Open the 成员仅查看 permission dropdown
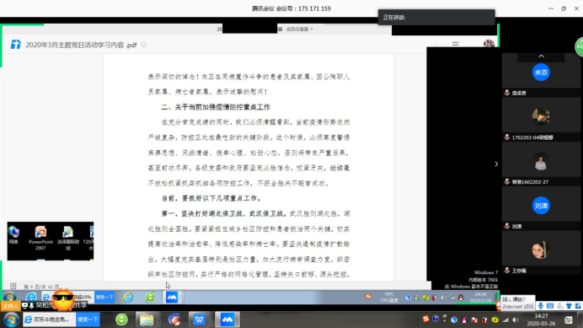Image resolution: width=583 pixels, height=328 pixels. click(299, 29)
